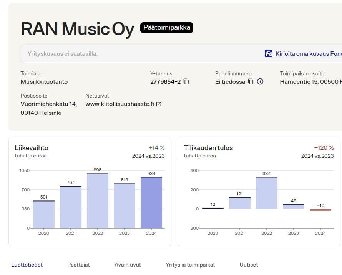
Task: Open www.kiitollisuushaaste.fi website link
Action: point(120,104)
